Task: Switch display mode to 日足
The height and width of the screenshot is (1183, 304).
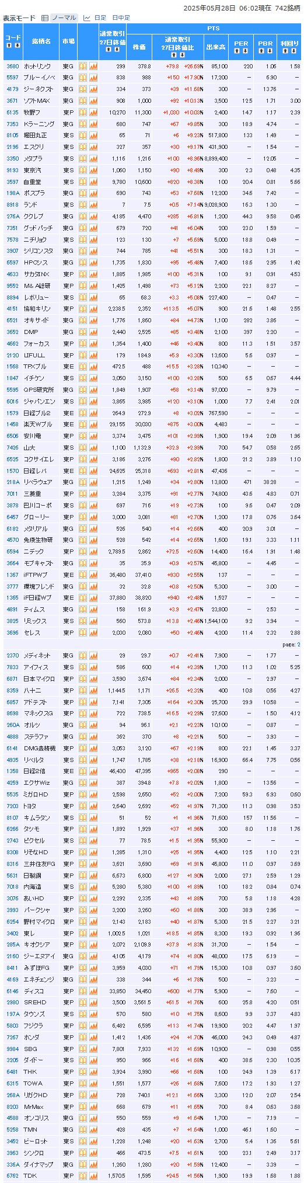Action: pyautogui.click(x=100, y=18)
